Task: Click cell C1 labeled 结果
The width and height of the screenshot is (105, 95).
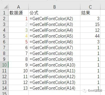Action: click(90, 12)
